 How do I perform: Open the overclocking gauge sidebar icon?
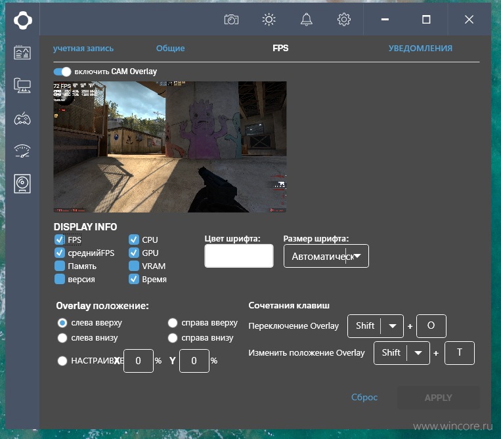coord(22,151)
